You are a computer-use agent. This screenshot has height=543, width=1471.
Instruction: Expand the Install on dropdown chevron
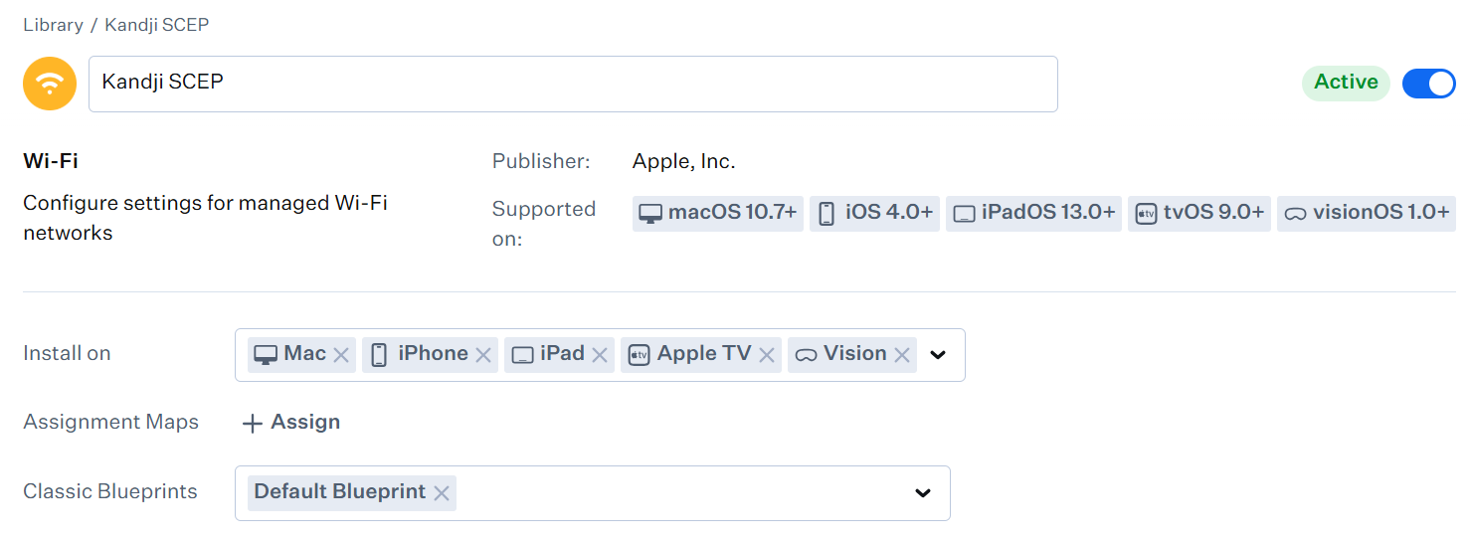coord(937,355)
